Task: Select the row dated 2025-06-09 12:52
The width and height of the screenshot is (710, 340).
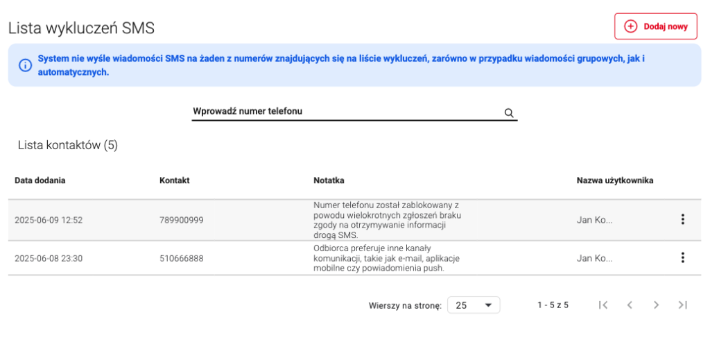Action: [x=354, y=220]
